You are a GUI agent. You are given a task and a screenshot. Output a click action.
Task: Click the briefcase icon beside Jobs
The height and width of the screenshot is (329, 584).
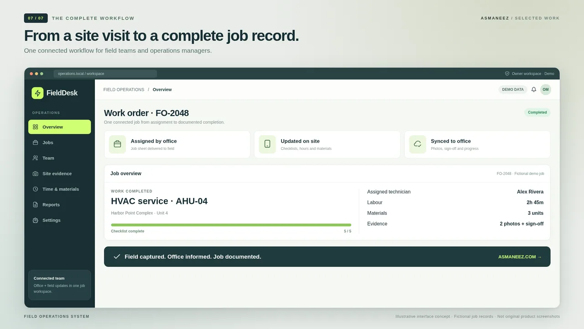coord(36,143)
